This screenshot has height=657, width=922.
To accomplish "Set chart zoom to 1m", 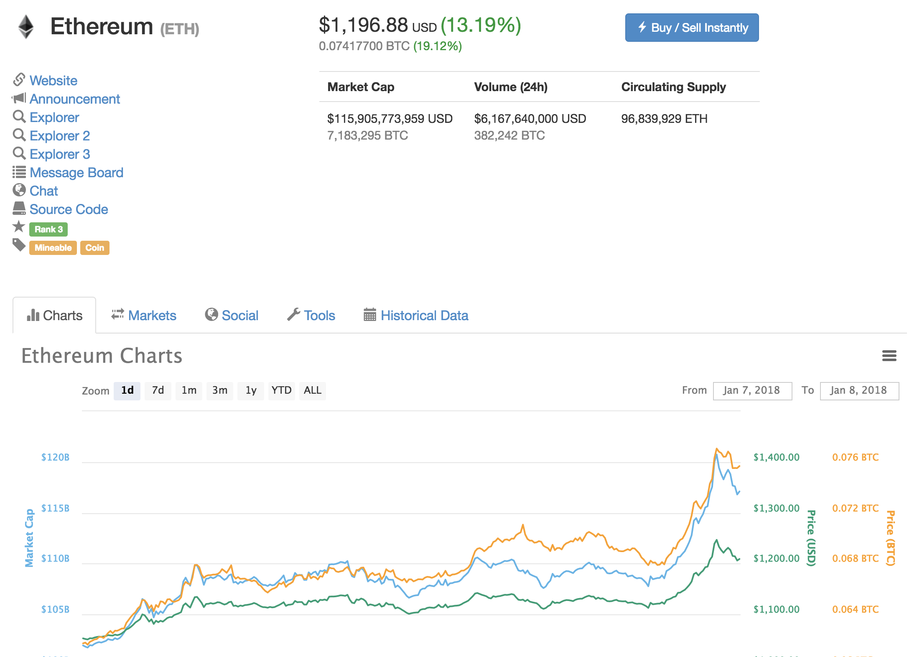I will [x=189, y=390].
